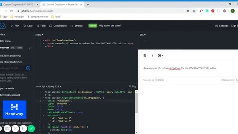Click the recorder camera button
This screenshot has width=238, height=134.
[7, 129]
